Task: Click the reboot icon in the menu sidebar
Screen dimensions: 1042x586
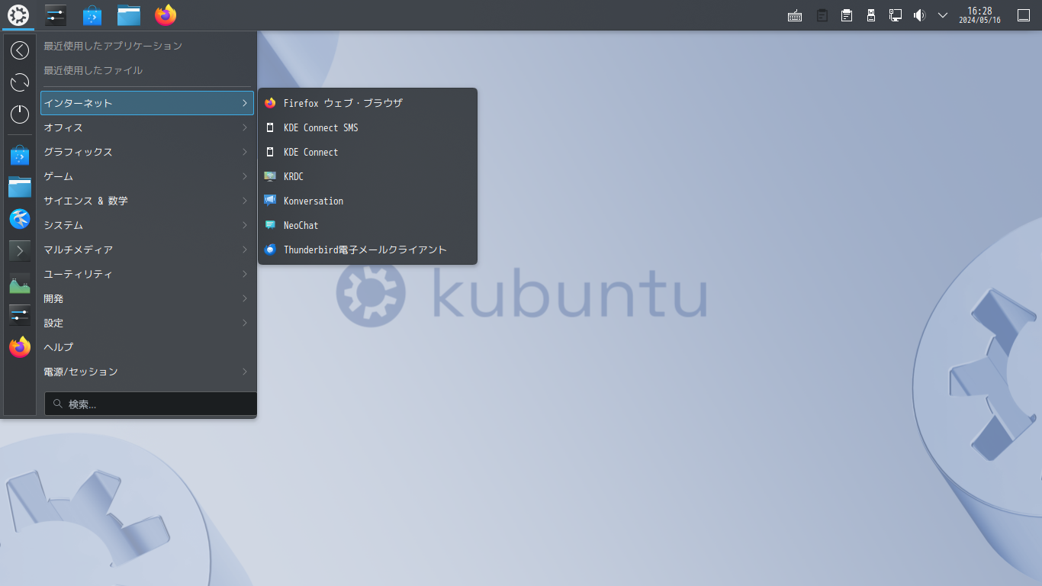Action: [20, 82]
